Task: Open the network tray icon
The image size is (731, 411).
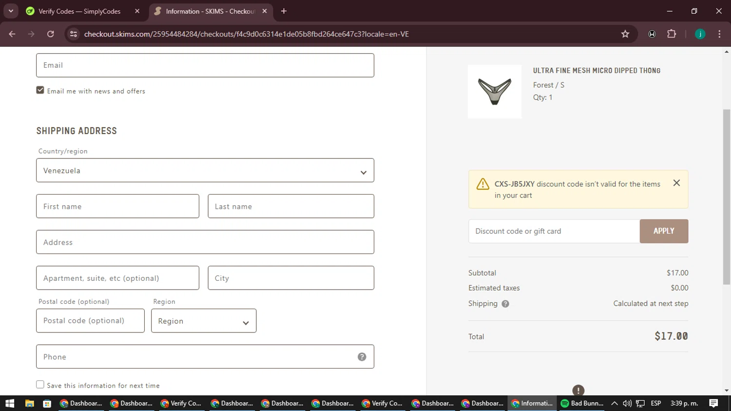Action: click(x=640, y=403)
